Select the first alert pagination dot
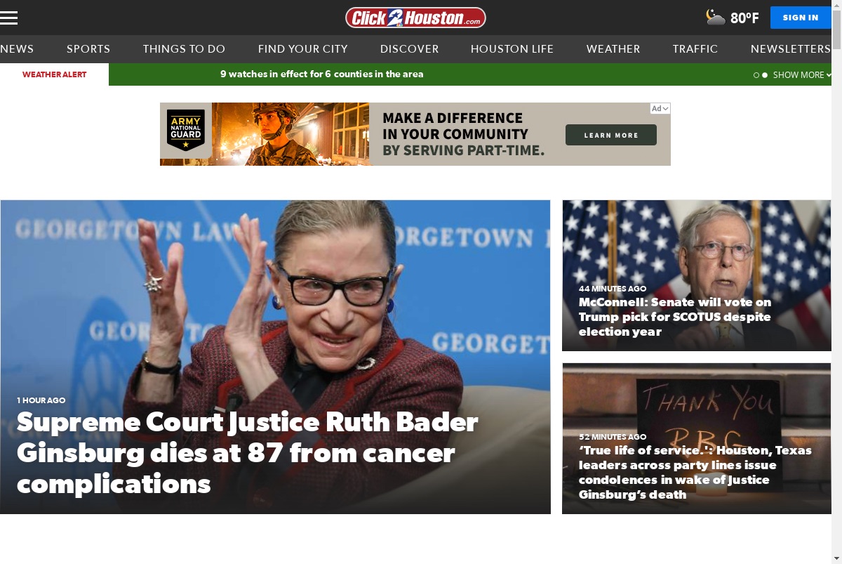 756,75
